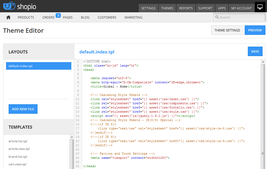Open brand.list.tpl template

(18, 157)
